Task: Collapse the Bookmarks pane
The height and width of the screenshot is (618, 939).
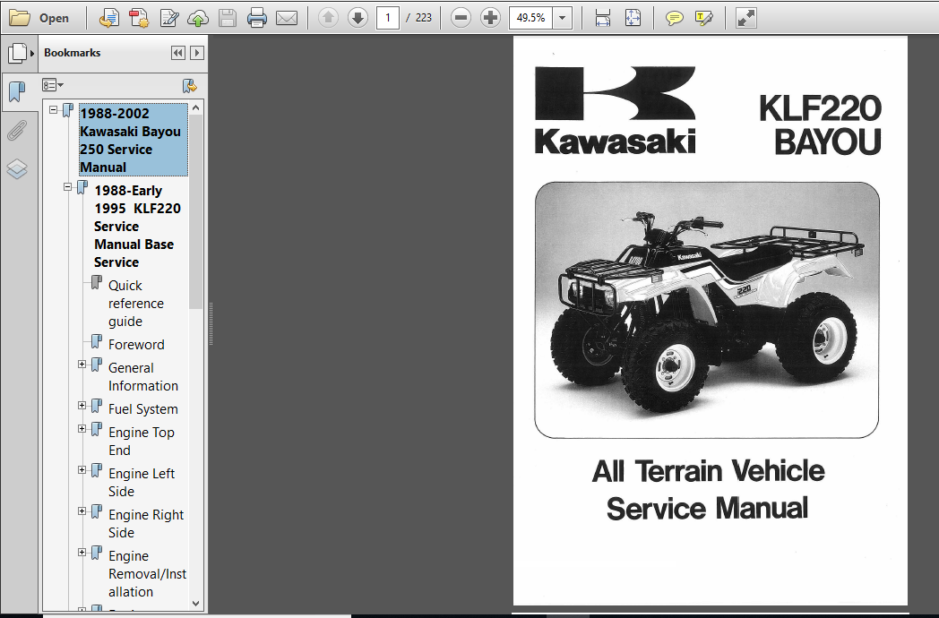Action: point(178,54)
